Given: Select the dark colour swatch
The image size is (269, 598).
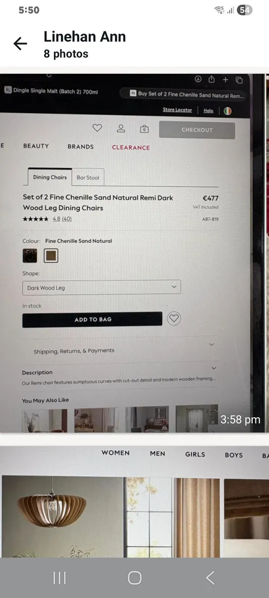Looking at the screenshot, I should click(x=30, y=256).
